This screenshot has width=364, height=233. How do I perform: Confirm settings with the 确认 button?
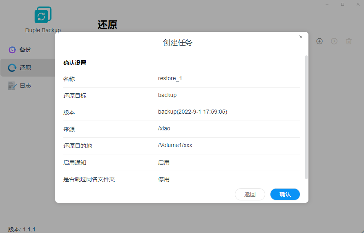tap(285, 194)
